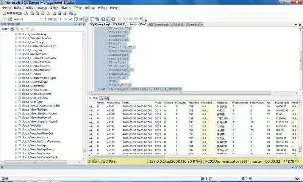
Task: Toggle the Object Explorer auto-hide pin
Action: (x=80, y=24)
